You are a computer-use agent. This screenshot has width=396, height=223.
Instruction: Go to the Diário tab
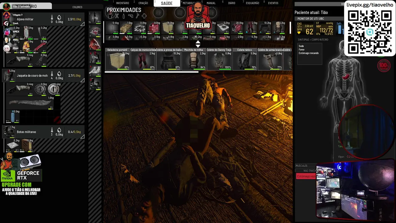point(231,3)
